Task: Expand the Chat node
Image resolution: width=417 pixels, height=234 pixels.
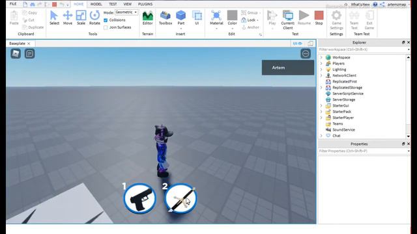Action: tap(321, 136)
